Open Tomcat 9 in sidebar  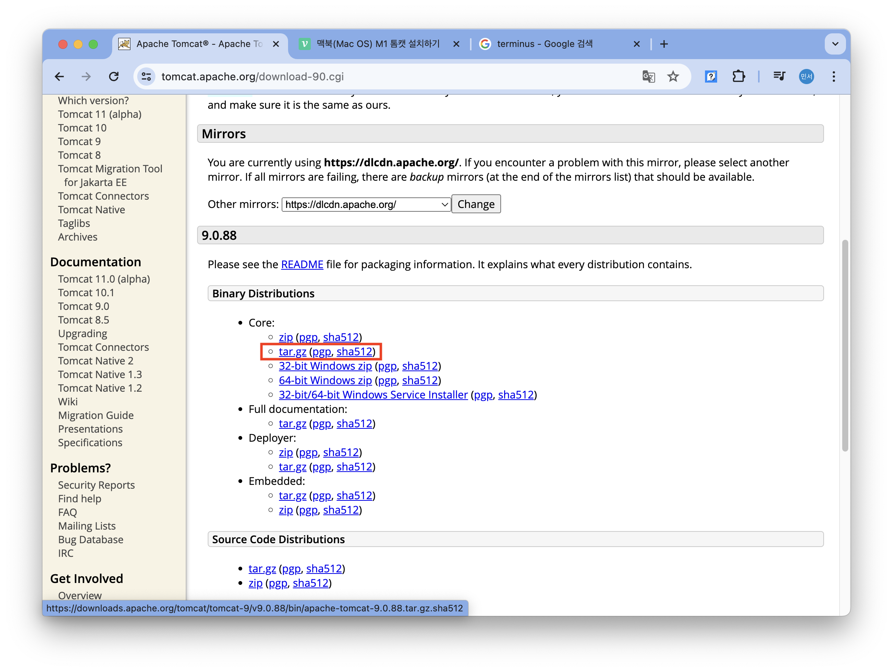(79, 142)
